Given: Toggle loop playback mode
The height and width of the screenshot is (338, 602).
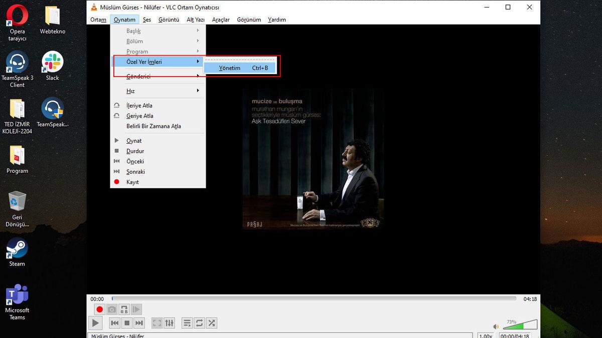Looking at the screenshot, I should point(199,322).
